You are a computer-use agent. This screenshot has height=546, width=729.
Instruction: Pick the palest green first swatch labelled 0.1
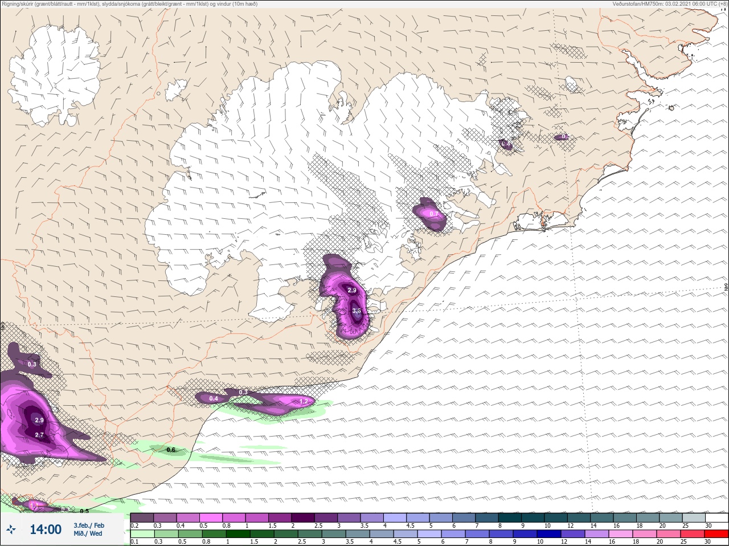point(142,534)
